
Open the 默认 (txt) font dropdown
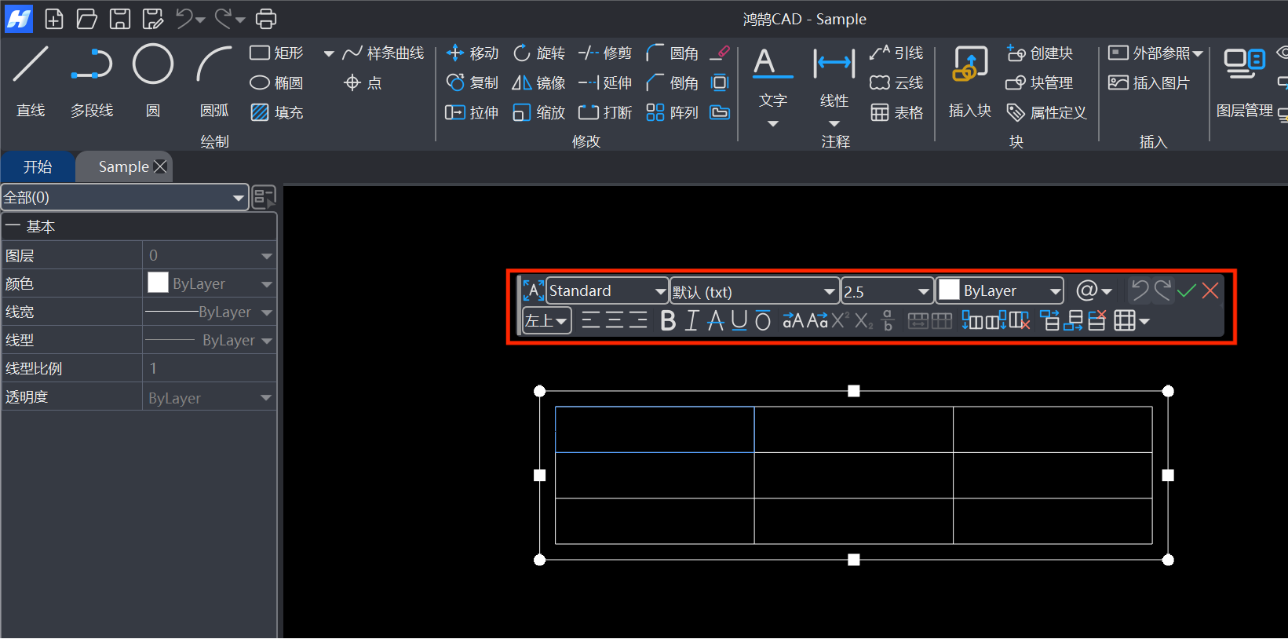click(753, 292)
